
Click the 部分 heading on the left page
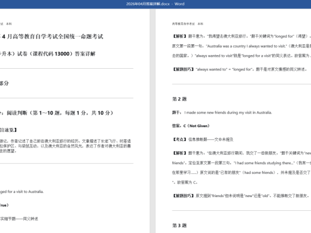(4, 83)
